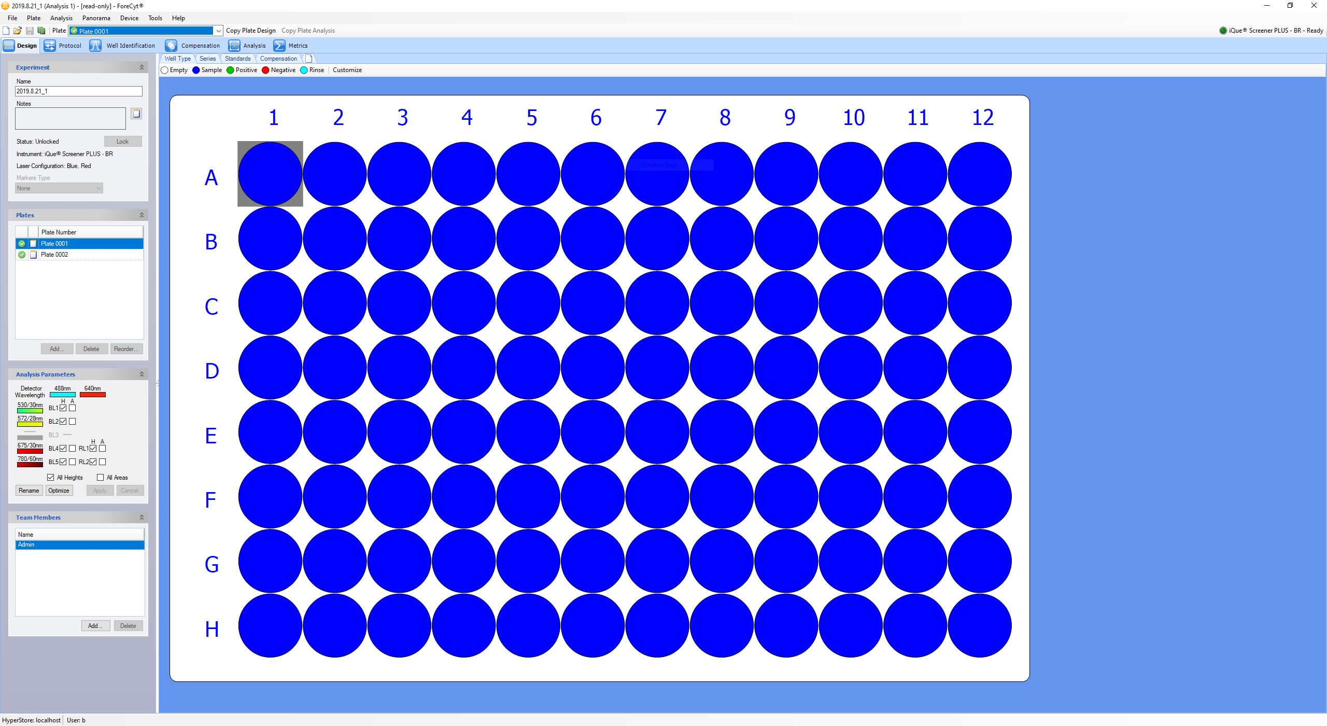Open the Panorama menu
Screen dimensions: 1327x726
[x=96, y=18]
